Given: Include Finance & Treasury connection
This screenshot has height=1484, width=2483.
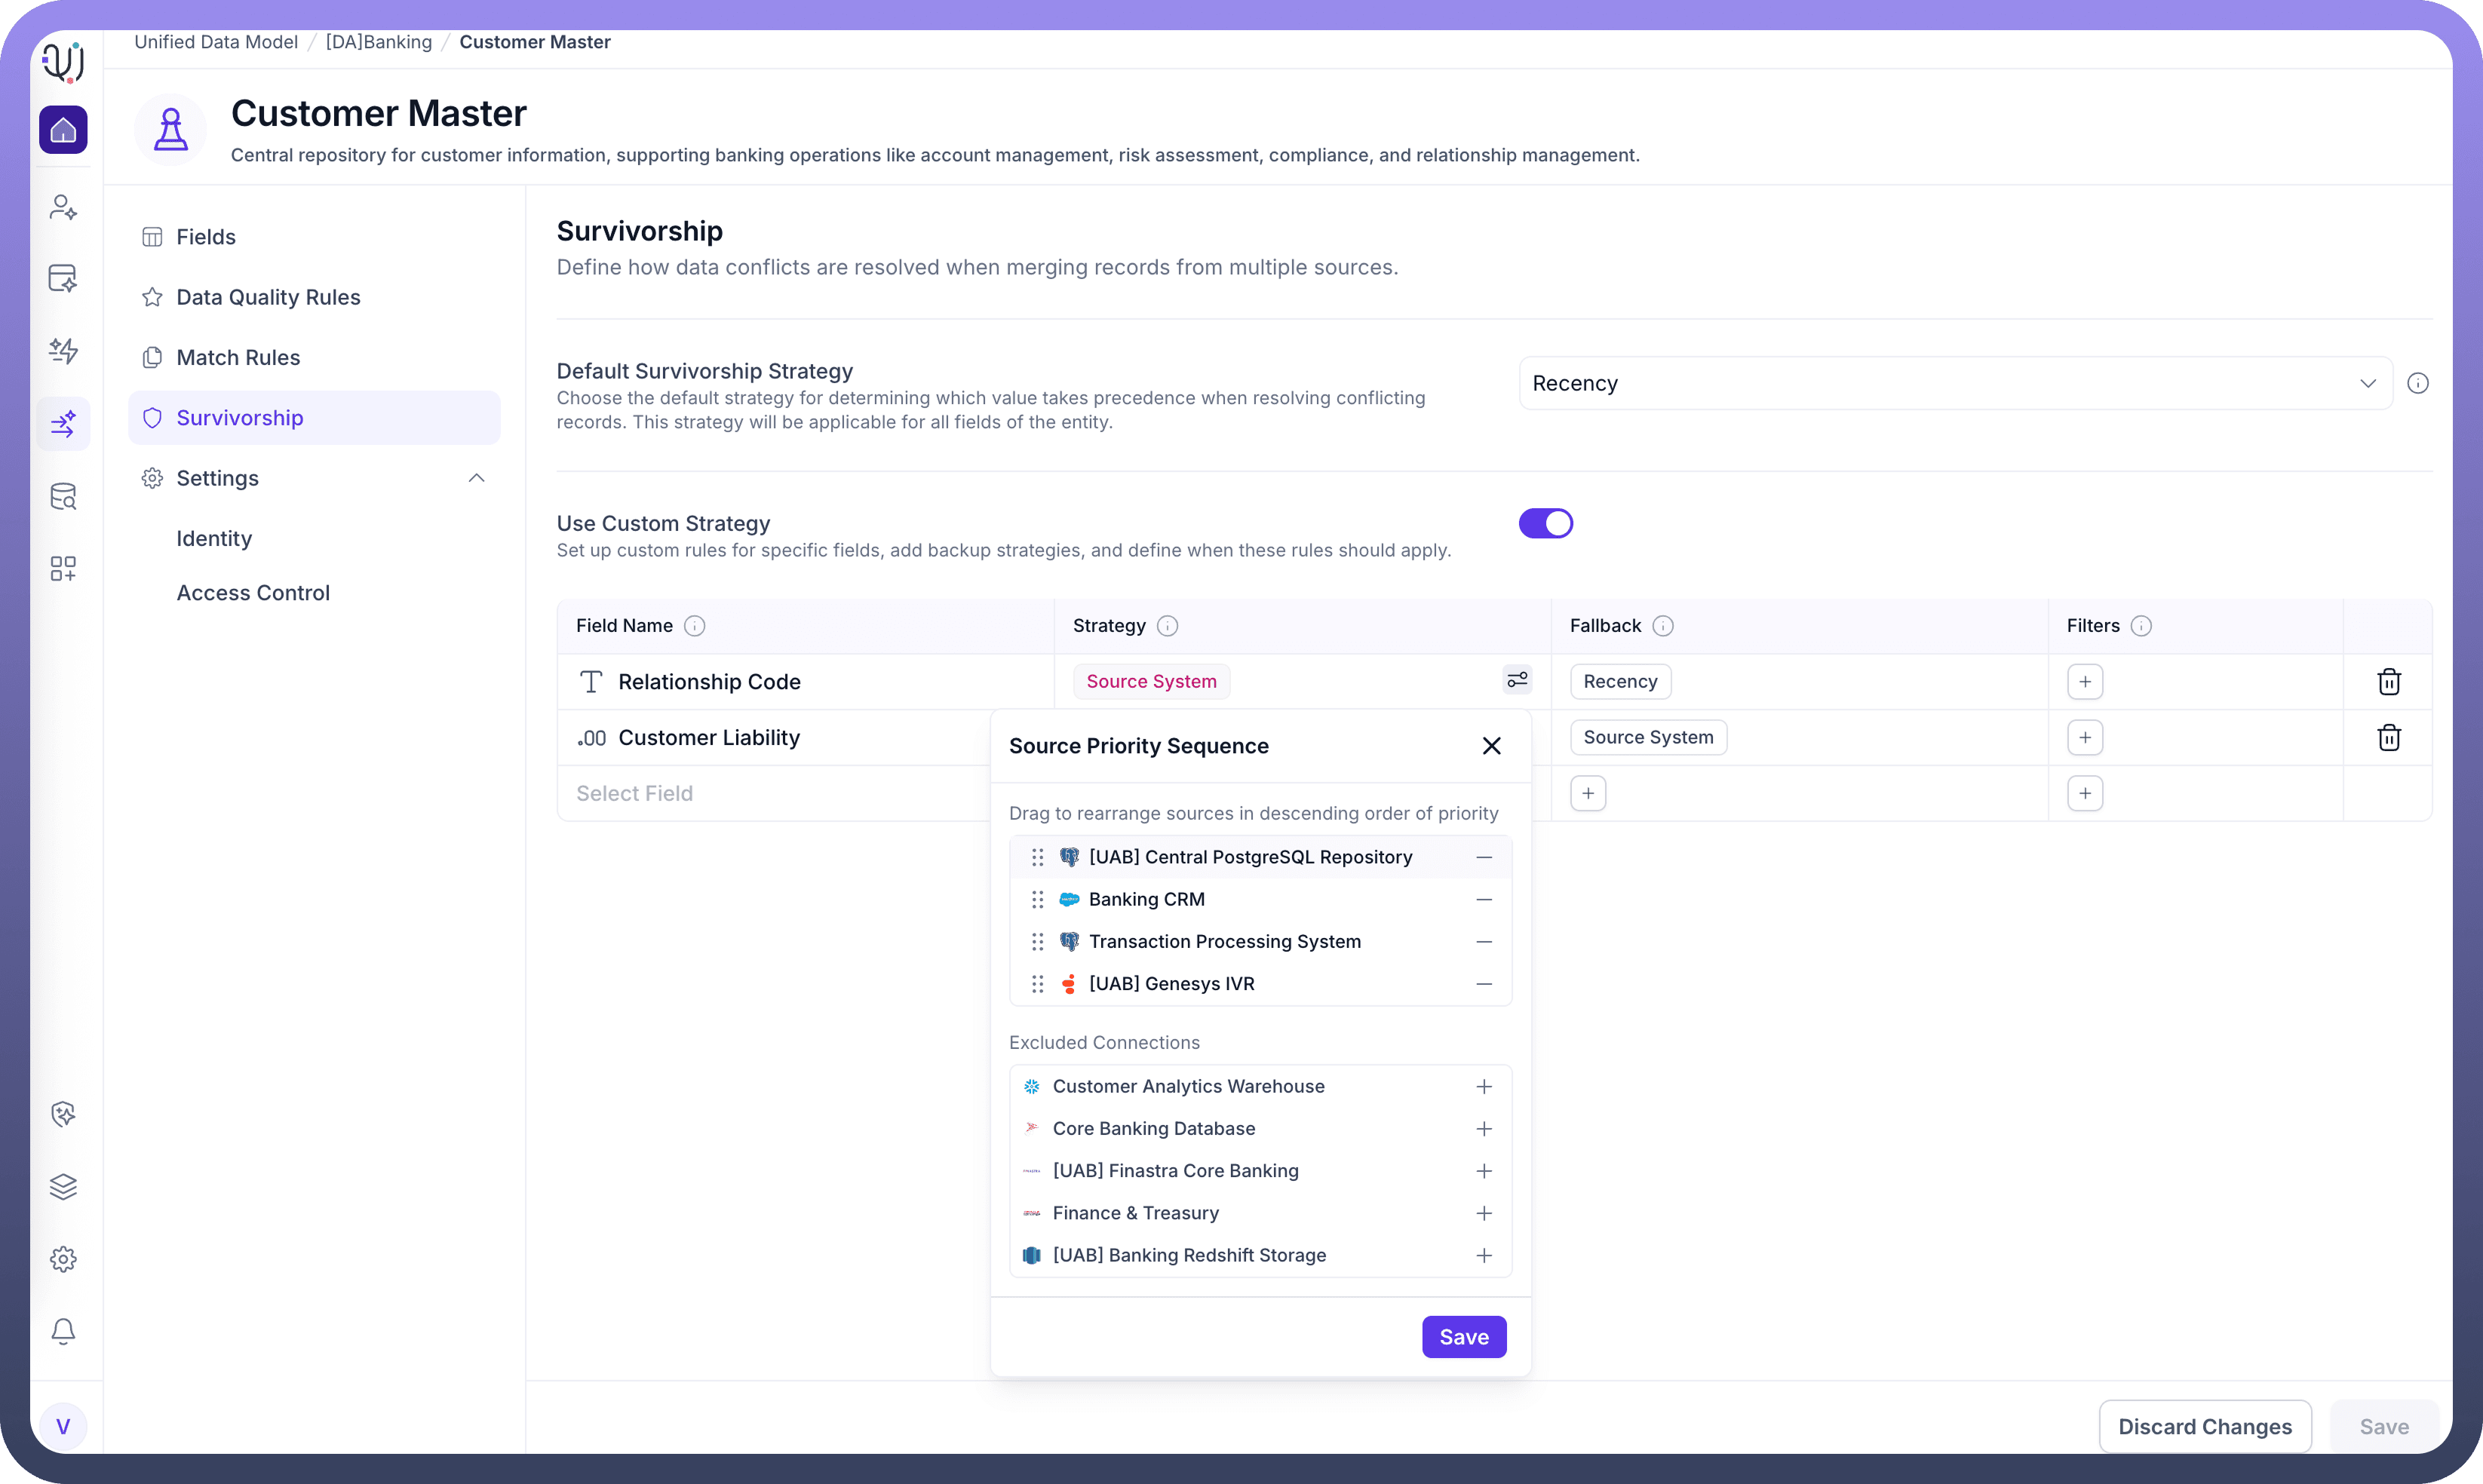Looking at the screenshot, I should pos(1484,1213).
